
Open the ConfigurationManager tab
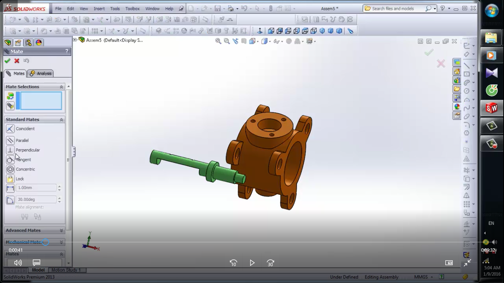click(28, 43)
